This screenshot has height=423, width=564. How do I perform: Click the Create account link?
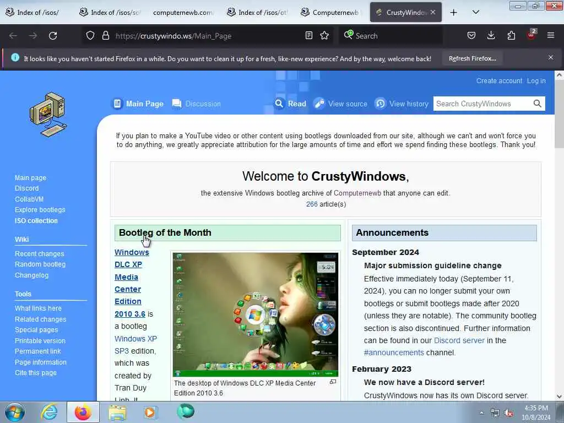[x=499, y=81]
